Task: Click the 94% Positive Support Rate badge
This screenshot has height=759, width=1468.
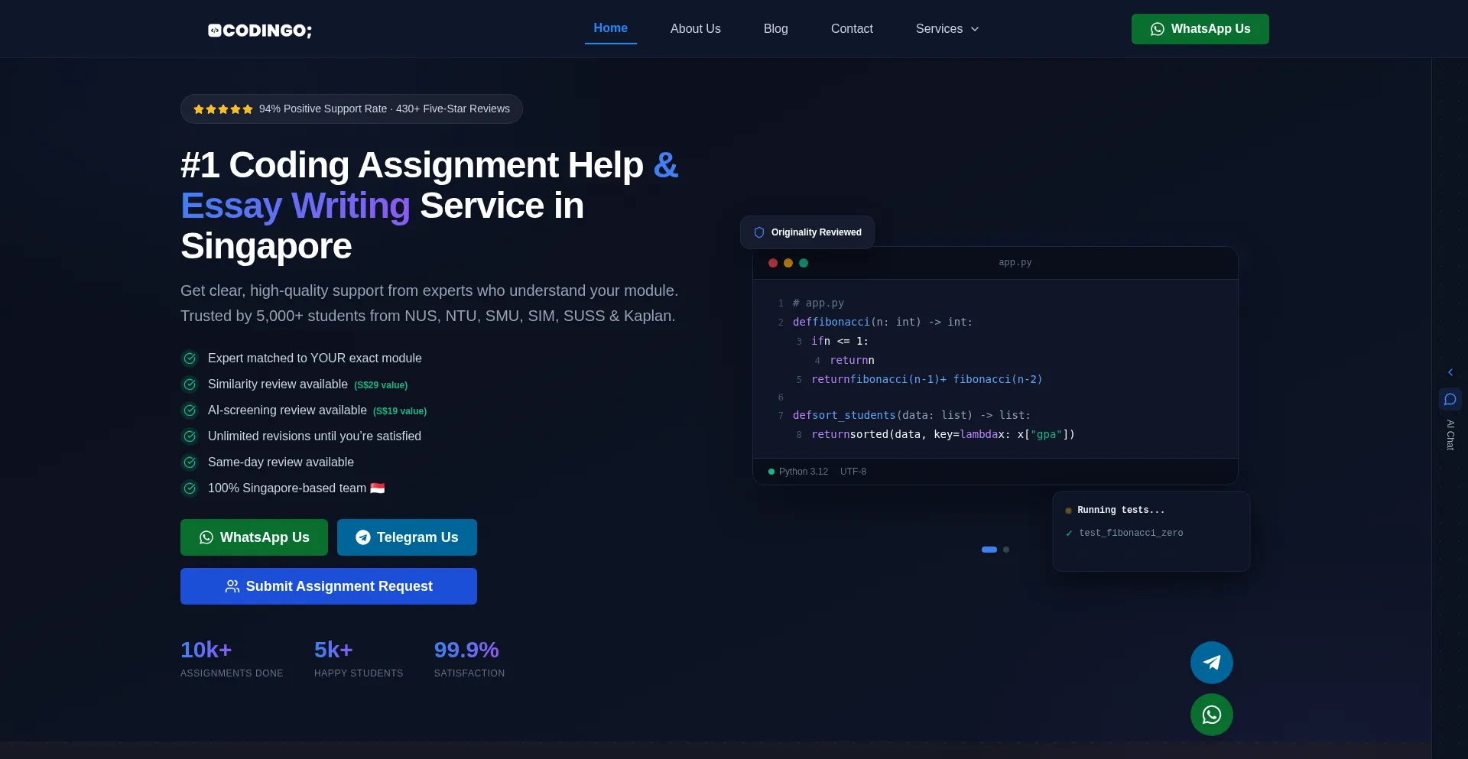Action: coord(352,109)
